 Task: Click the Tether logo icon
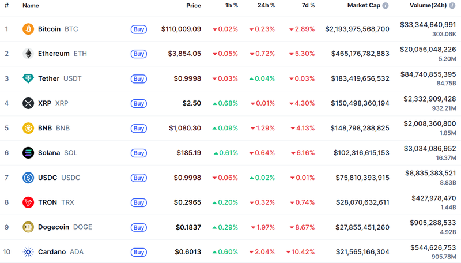tap(28, 78)
